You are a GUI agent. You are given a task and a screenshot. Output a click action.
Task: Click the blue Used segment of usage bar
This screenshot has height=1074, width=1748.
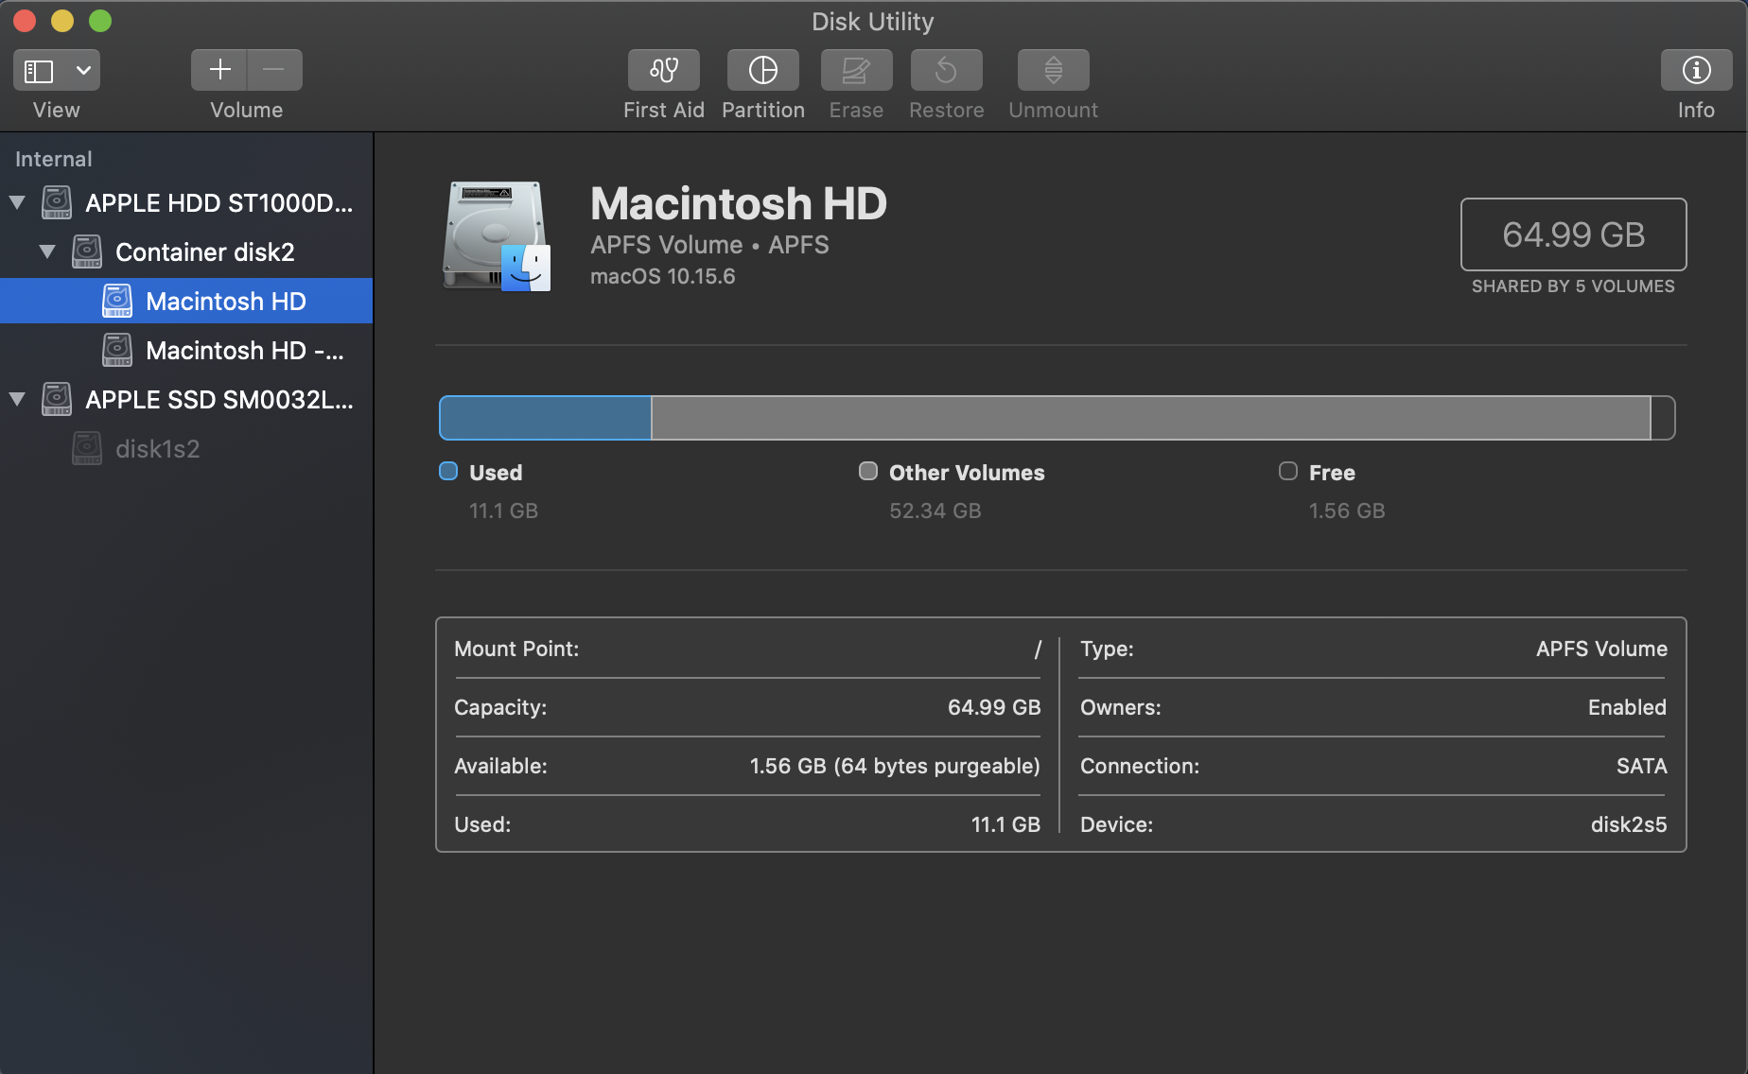click(546, 418)
